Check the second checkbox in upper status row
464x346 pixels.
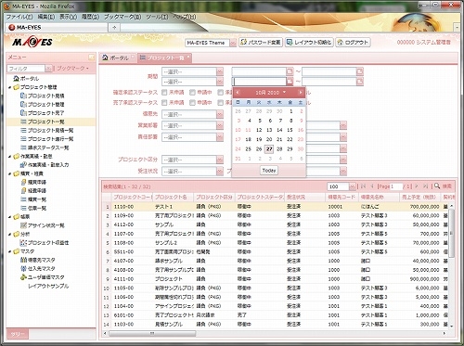[192, 92]
